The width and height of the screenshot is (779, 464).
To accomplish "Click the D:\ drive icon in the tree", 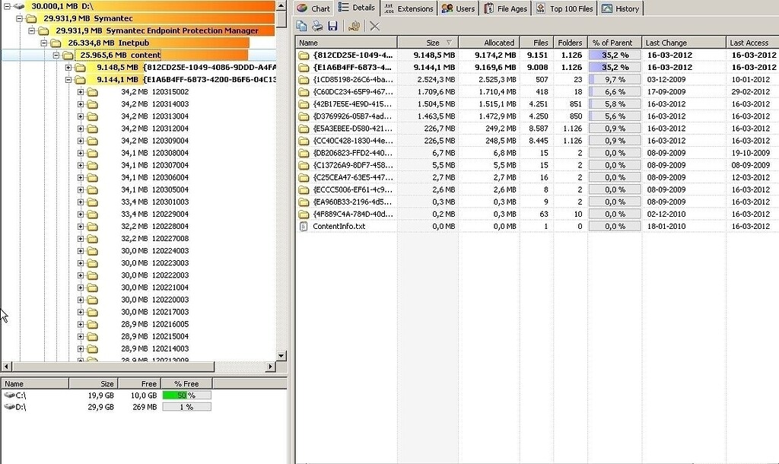I will coord(19,5).
